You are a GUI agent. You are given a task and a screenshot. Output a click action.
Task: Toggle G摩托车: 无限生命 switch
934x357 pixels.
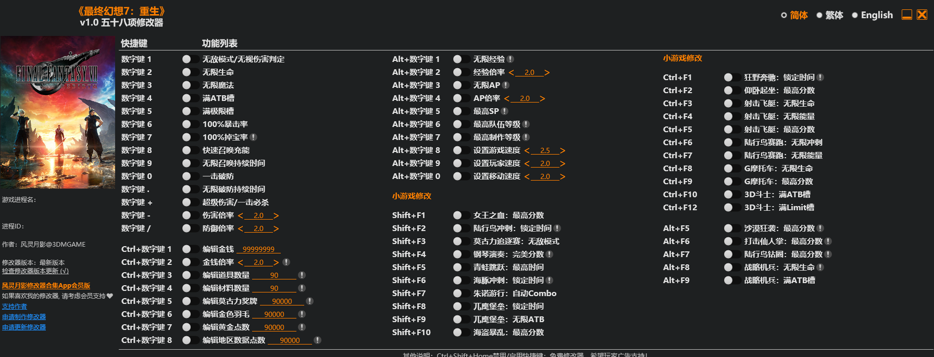point(732,169)
